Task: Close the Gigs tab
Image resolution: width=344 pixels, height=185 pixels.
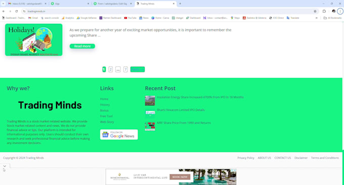Action: pos(88,4)
